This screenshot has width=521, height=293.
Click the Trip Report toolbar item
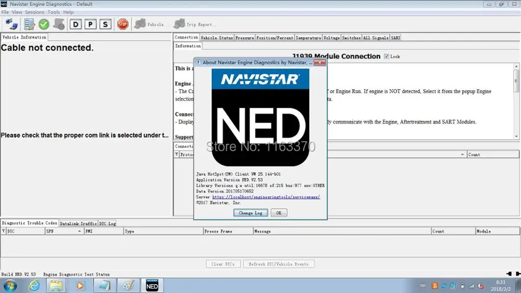[195, 25]
